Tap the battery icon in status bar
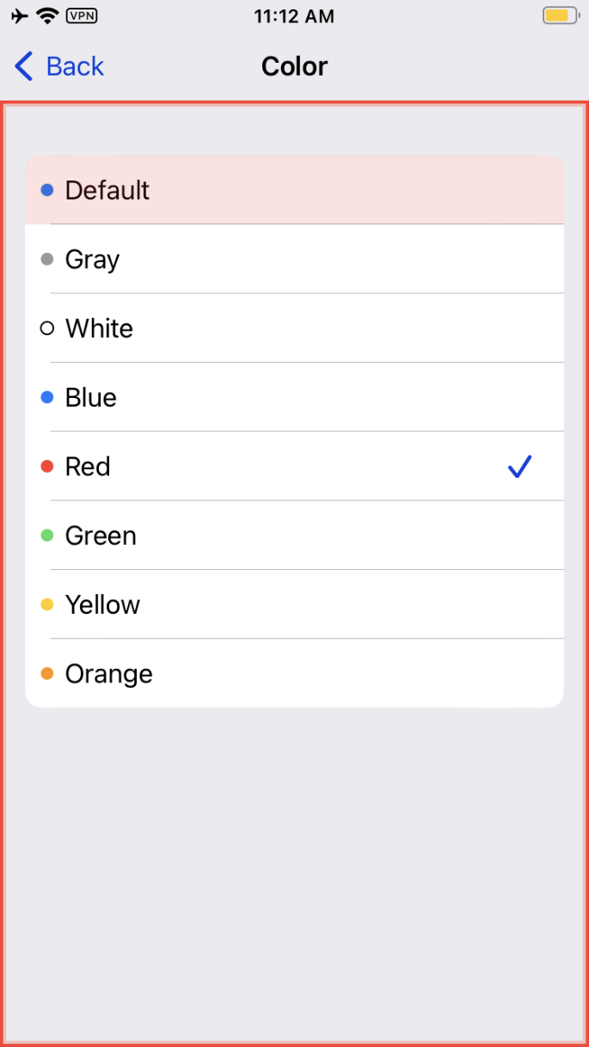 point(561,15)
